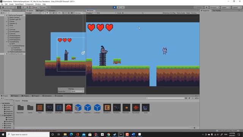
Task: Toggle Maximize On Play
Action: [169, 13]
